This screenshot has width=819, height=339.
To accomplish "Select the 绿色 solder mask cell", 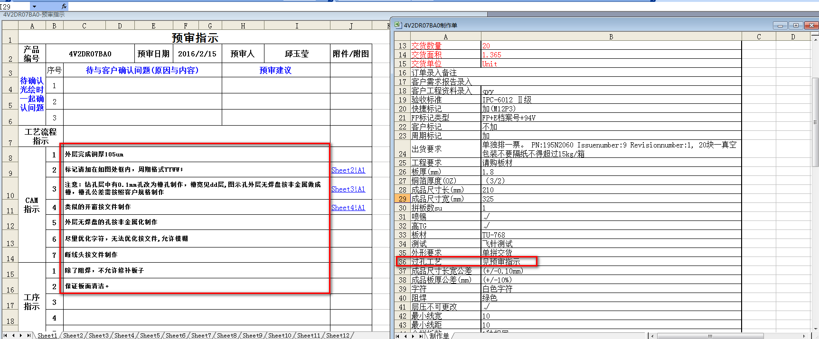I will 611,298.
